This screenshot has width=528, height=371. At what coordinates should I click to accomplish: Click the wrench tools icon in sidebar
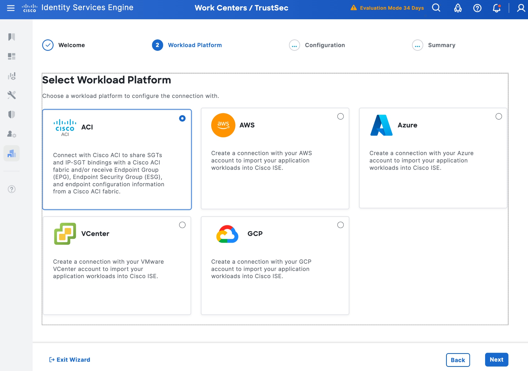(12, 95)
